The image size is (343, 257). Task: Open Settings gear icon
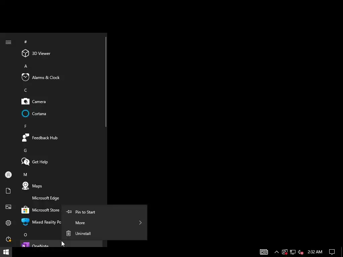pyautogui.click(x=8, y=223)
